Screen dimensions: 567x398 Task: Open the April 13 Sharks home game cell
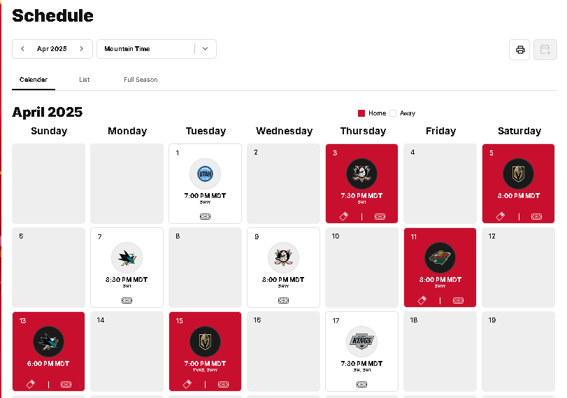pyautogui.click(x=48, y=351)
